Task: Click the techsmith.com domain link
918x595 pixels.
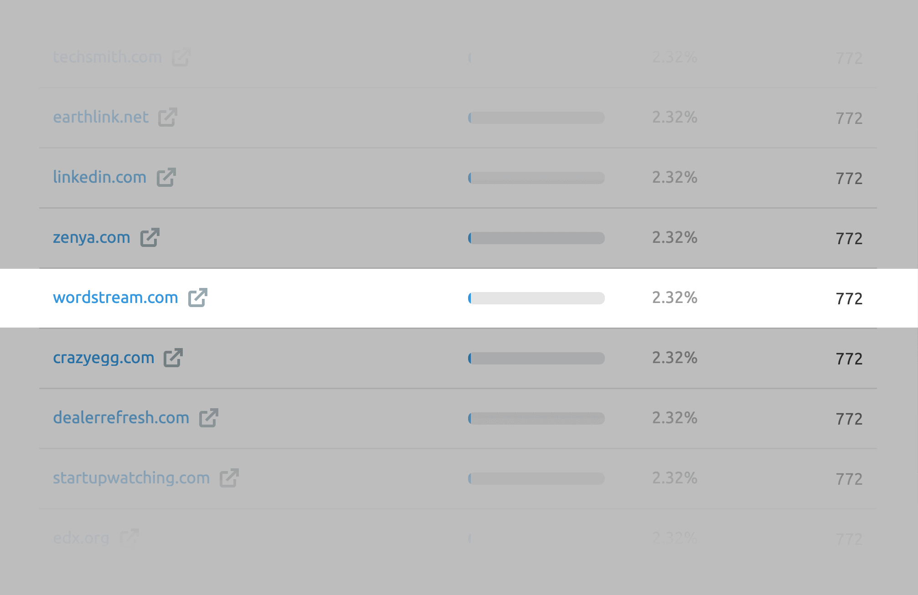Action: click(x=107, y=57)
